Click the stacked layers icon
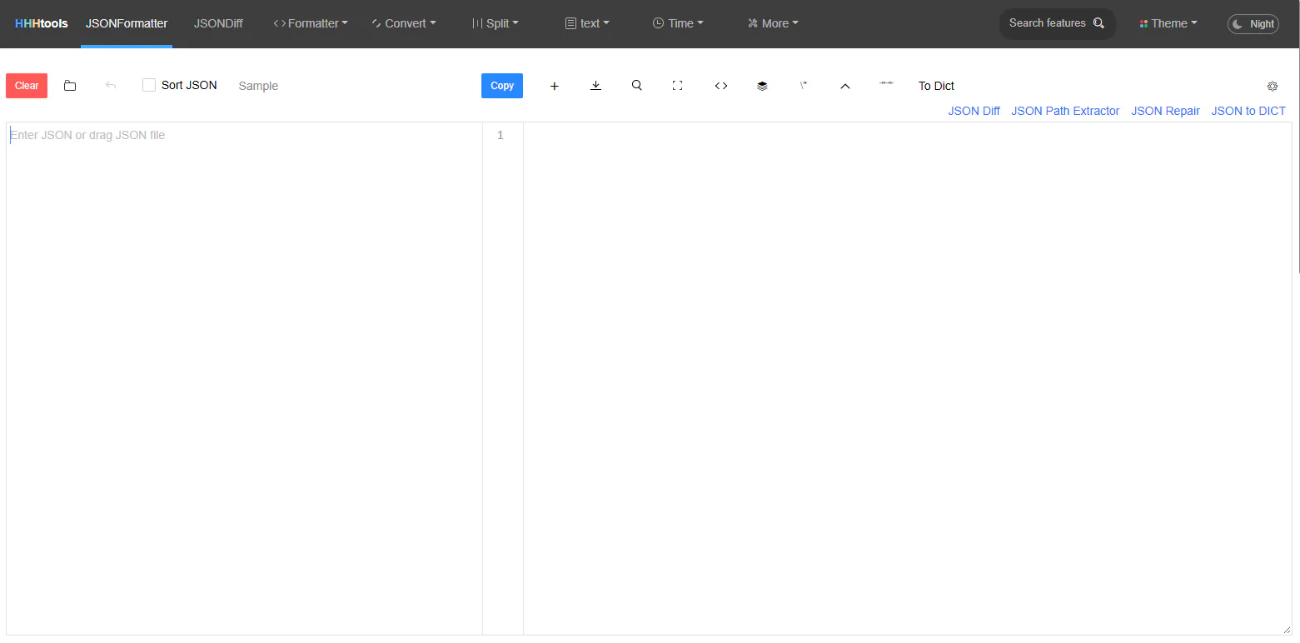This screenshot has height=643, width=1300. (762, 86)
